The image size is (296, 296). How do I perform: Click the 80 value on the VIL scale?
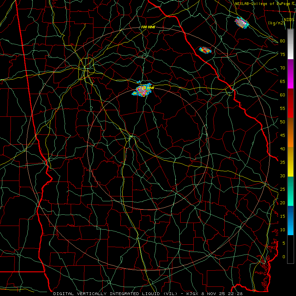click(283, 41)
